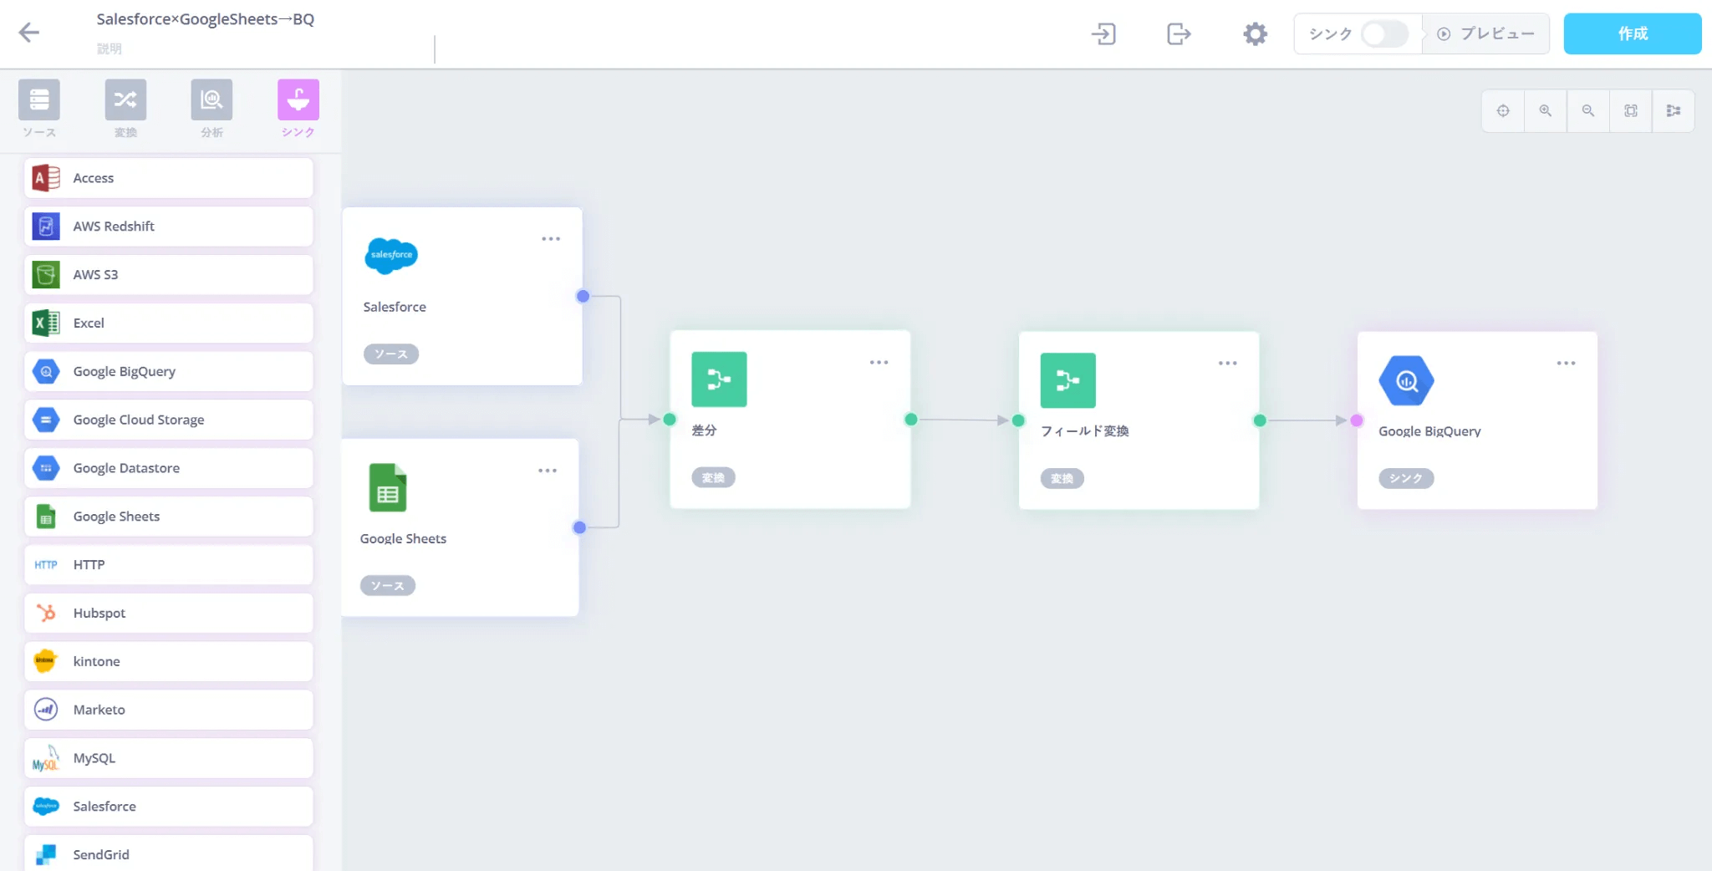Open Google BigQuery node options menu

(x=1566, y=364)
